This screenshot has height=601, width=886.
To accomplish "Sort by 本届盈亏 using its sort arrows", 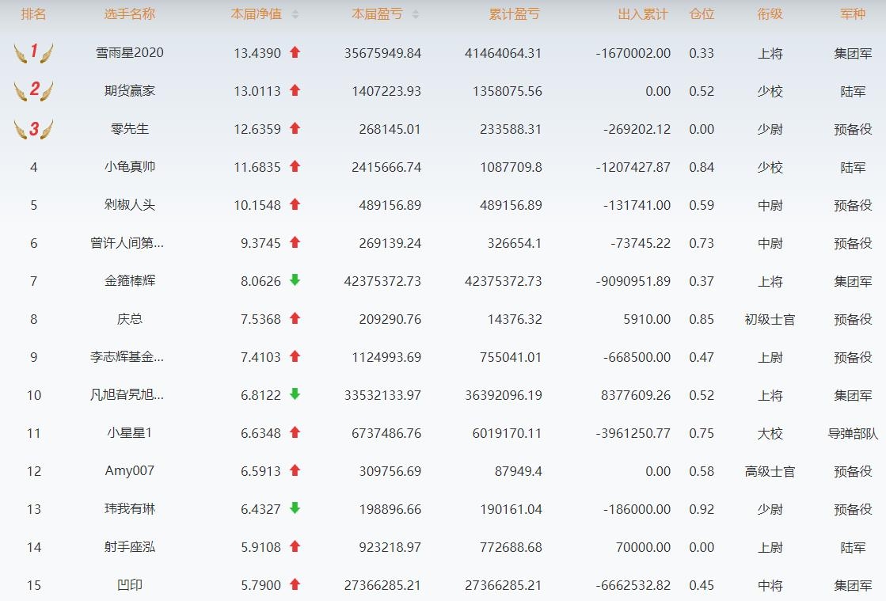I will point(416,14).
